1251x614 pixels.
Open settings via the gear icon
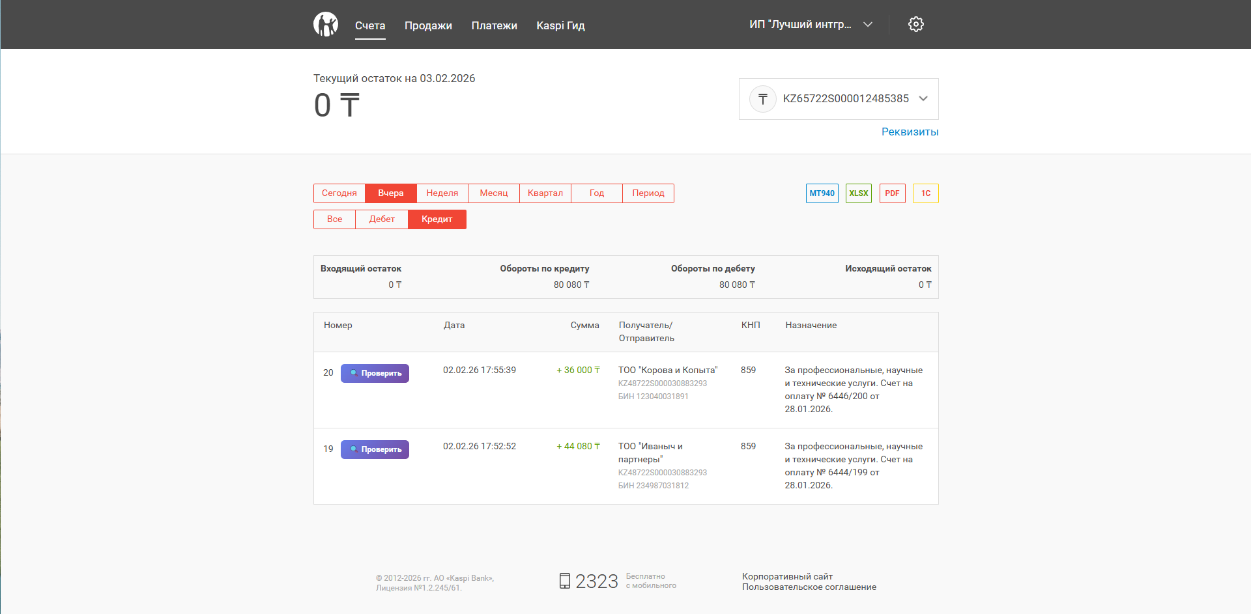coord(915,25)
